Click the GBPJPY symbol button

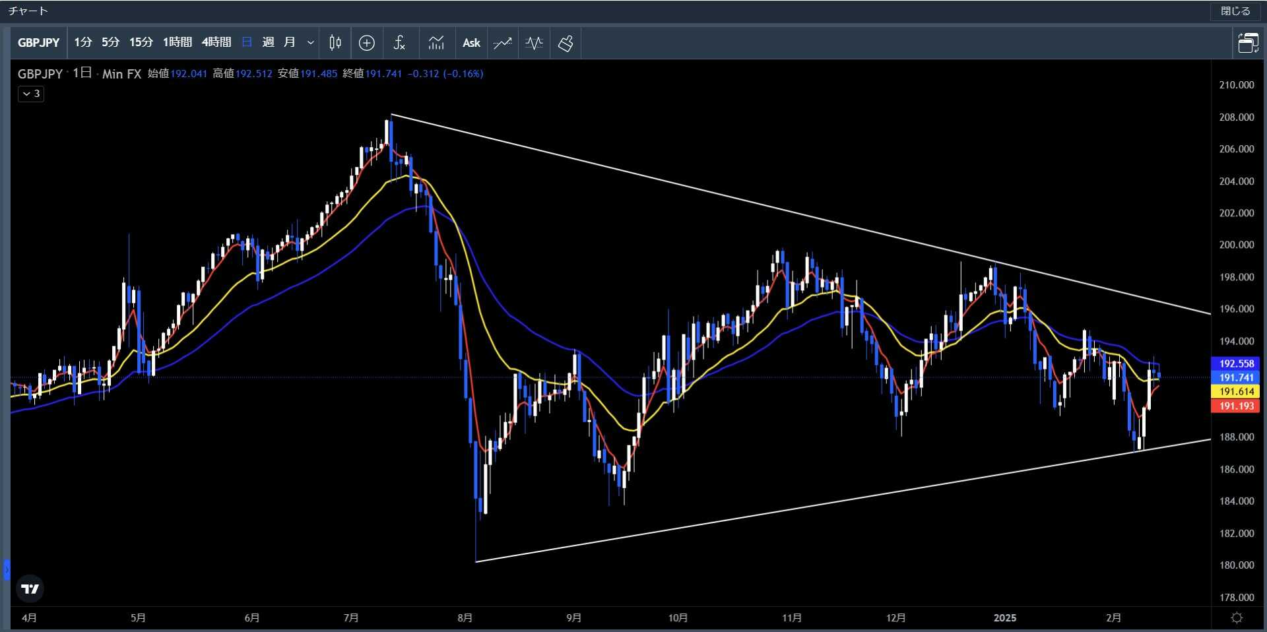(38, 43)
